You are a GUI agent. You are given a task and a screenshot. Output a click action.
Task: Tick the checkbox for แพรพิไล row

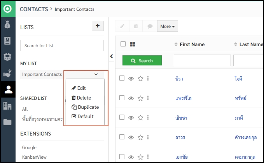(122, 98)
